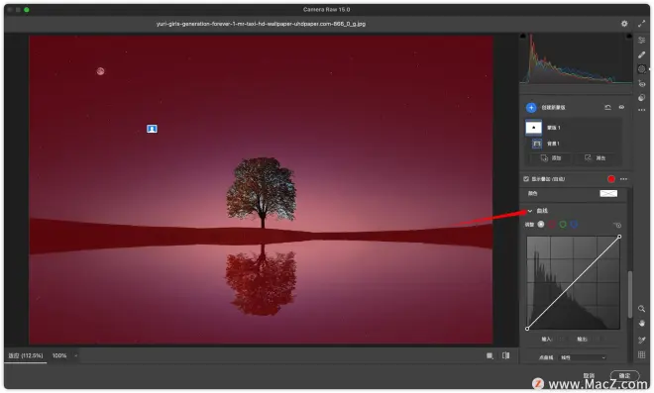Open the Presets overlapping circles icon

(641, 98)
